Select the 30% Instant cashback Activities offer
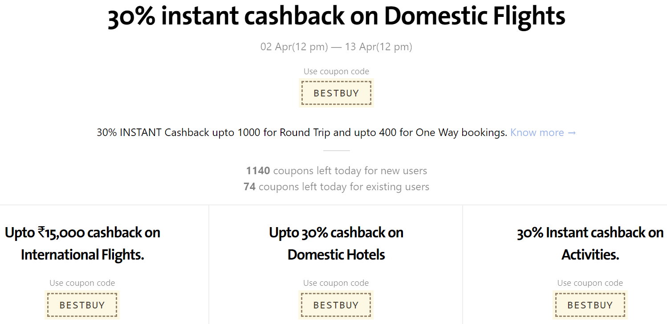The width and height of the screenshot is (667, 324). pyautogui.click(x=590, y=244)
